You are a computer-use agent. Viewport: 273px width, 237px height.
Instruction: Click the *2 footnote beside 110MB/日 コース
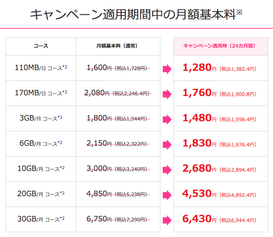65,67
